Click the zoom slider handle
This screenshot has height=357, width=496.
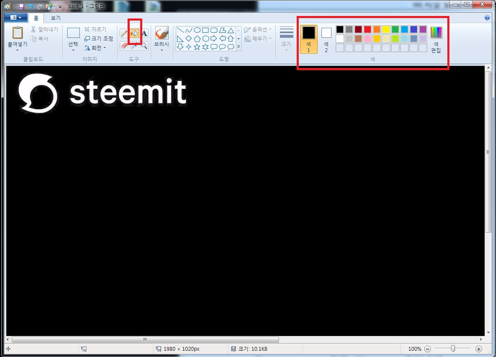click(453, 349)
